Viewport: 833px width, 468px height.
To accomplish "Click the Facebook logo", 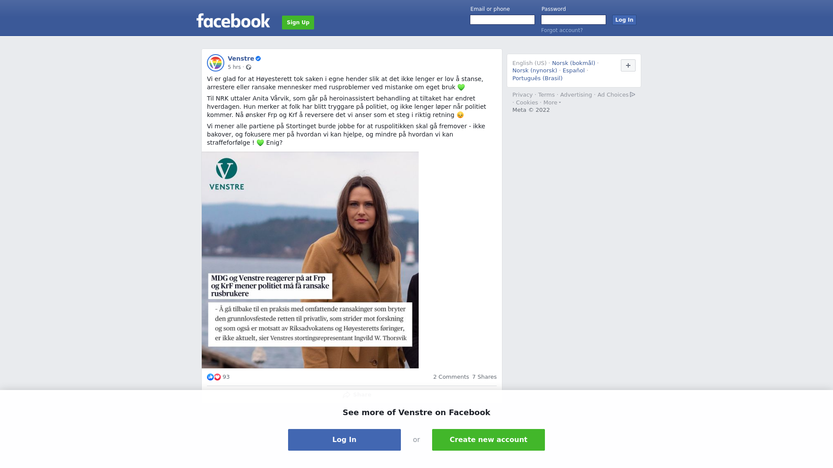I will coord(233,21).
